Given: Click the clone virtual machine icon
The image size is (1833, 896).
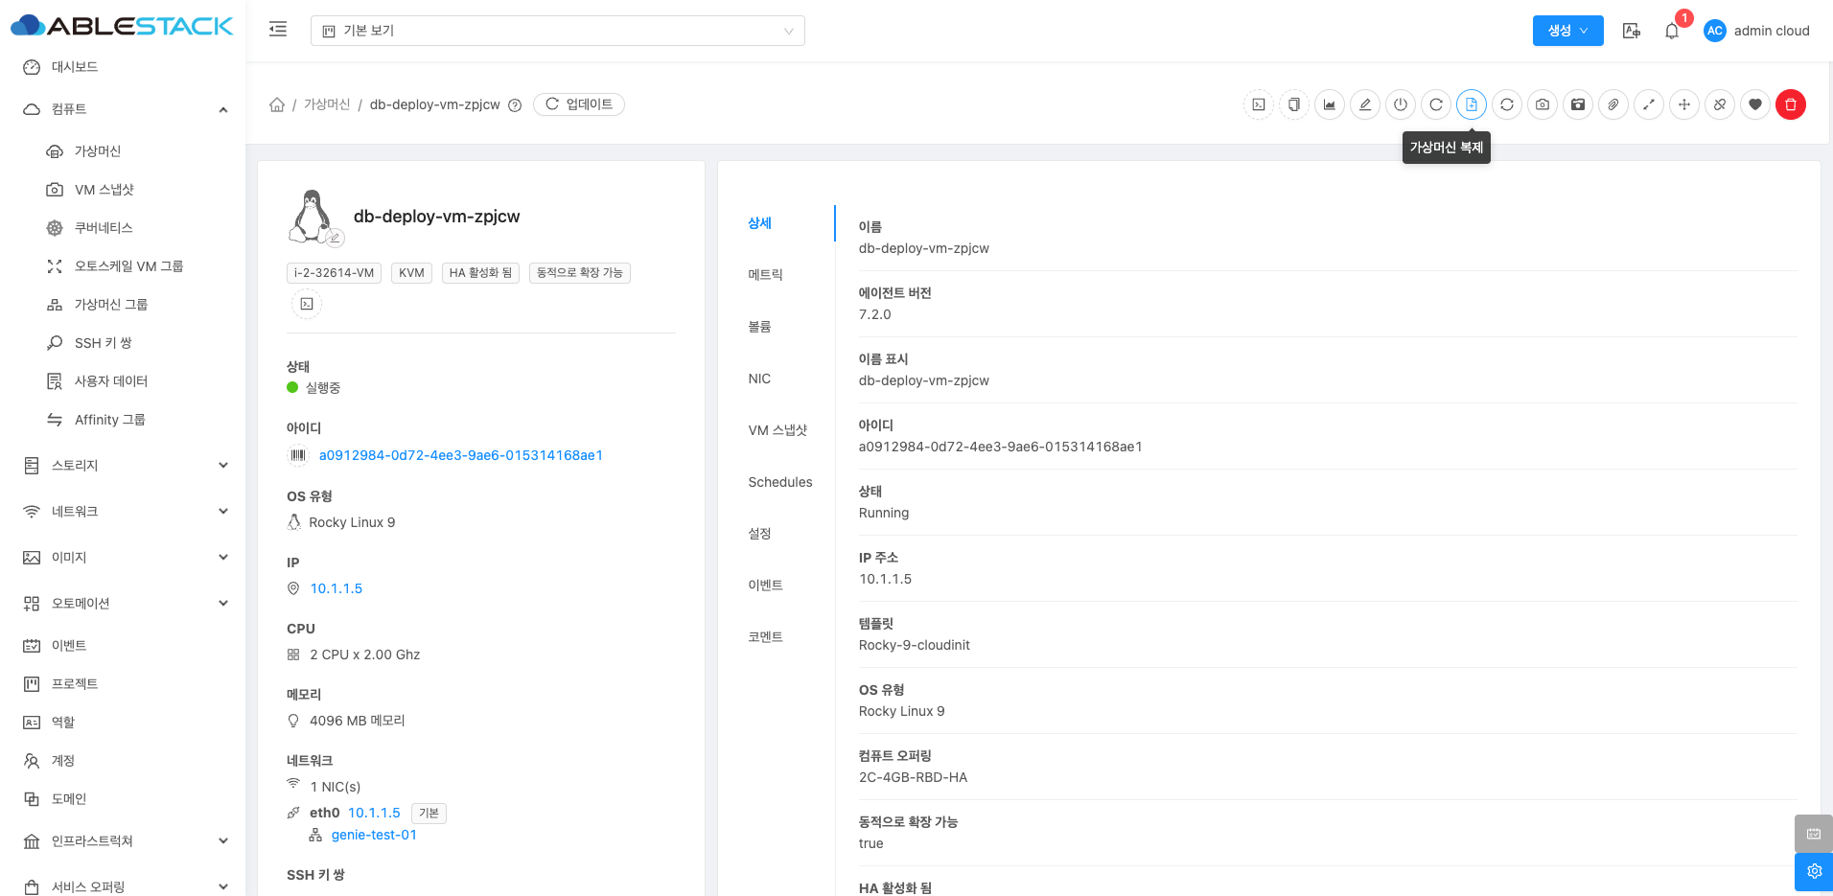Looking at the screenshot, I should [x=1471, y=104].
